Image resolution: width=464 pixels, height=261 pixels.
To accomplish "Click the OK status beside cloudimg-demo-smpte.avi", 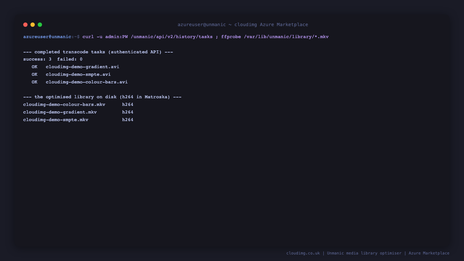I will (34, 74).
